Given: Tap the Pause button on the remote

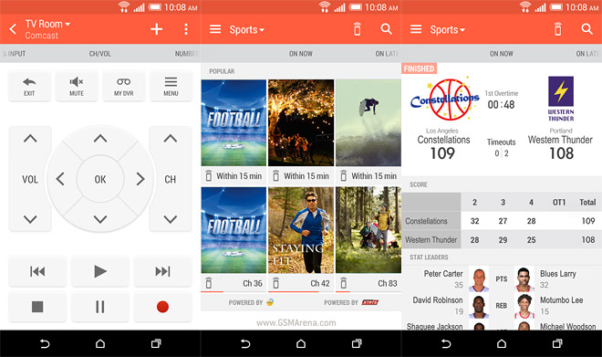Looking at the screenshot, I should coord(99,307).
